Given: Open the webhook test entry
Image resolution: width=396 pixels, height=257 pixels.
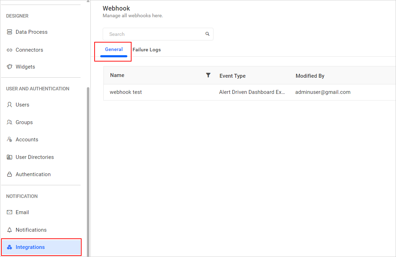Looking at the screenshot, I should [126, 92].
